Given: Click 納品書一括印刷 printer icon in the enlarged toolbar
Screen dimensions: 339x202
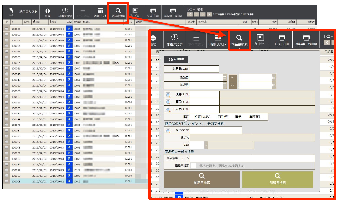Looking at the screenshot, I should point(306,38).
